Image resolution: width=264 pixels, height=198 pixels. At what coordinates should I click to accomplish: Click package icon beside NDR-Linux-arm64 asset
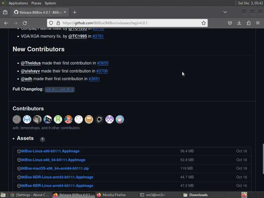click(19, 186)
